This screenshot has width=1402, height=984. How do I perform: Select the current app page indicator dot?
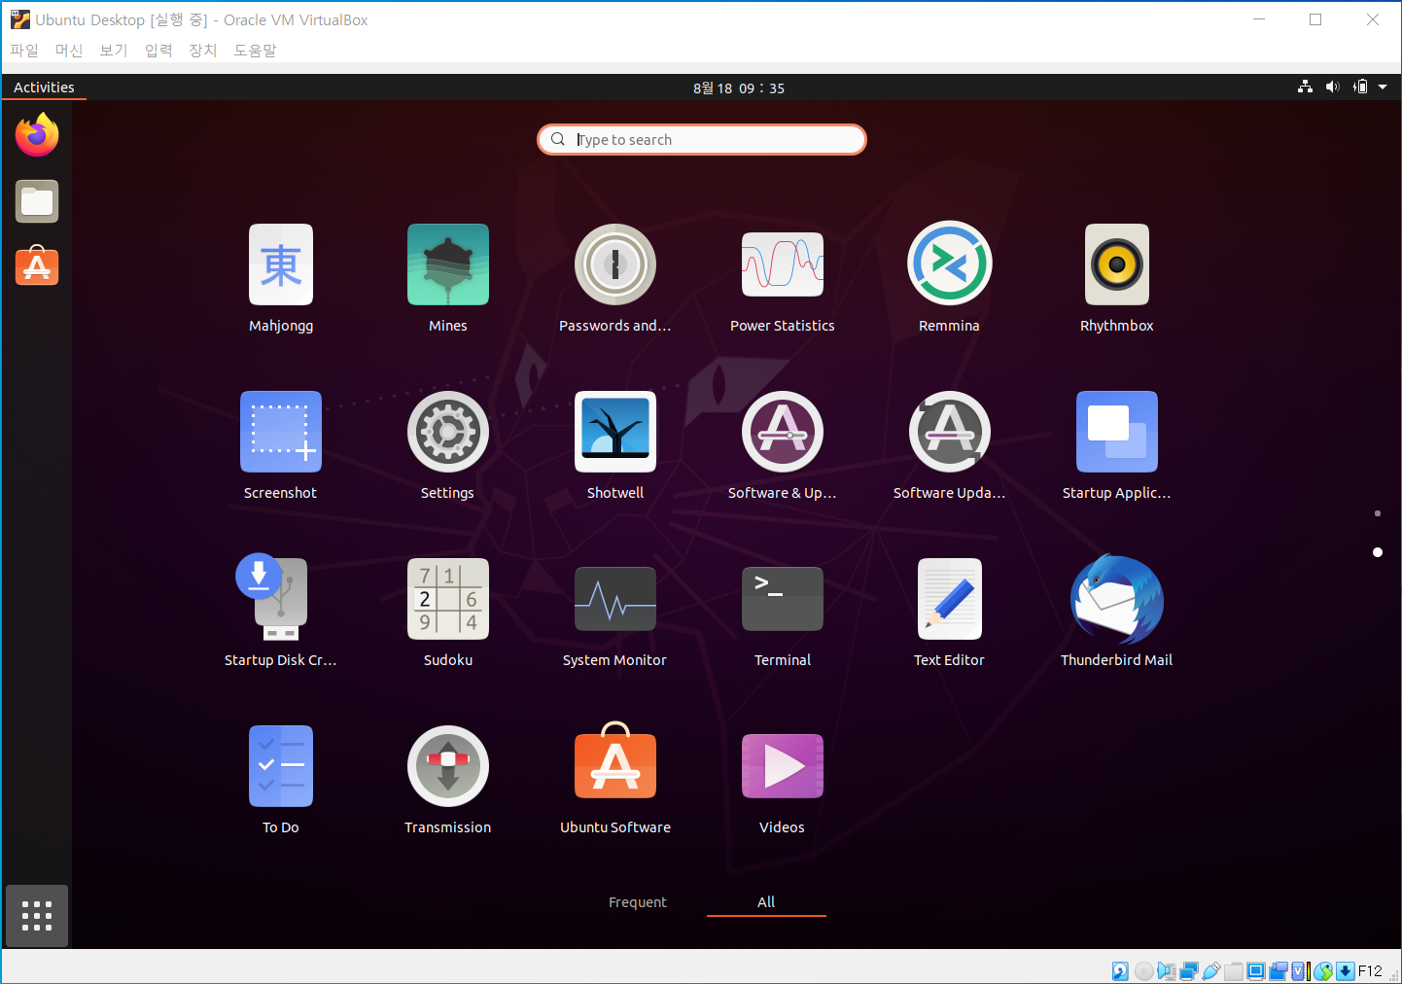[1378, 552]
